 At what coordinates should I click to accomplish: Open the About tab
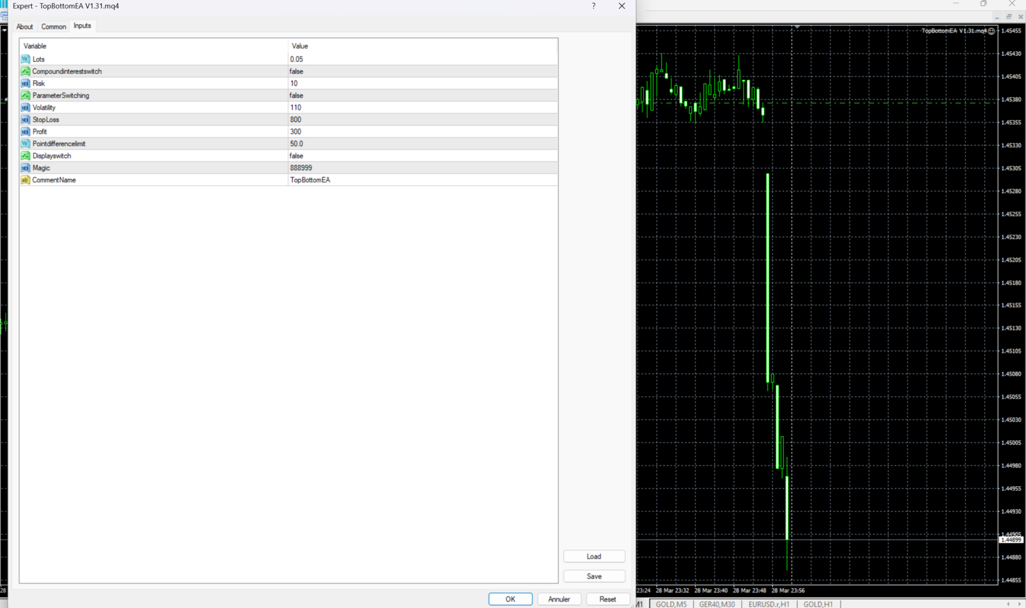tap(24, 26)
